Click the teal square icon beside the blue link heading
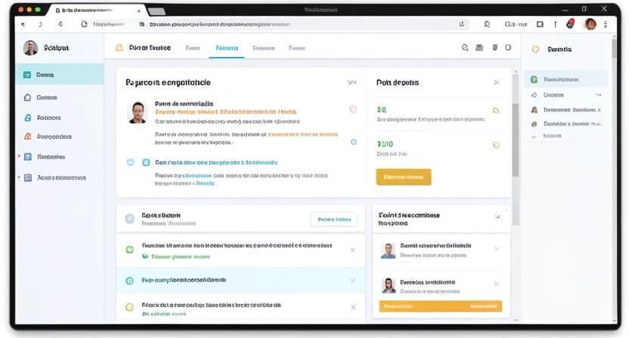This screenshot has width=629, height=338. tap(146, 162)
